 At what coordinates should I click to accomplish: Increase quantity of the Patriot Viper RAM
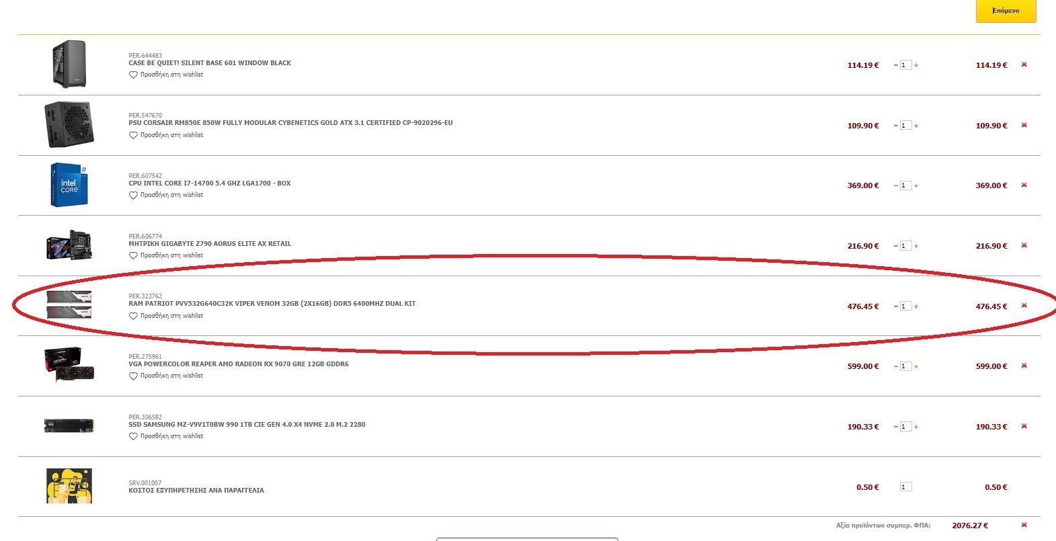tap(916, 306)
